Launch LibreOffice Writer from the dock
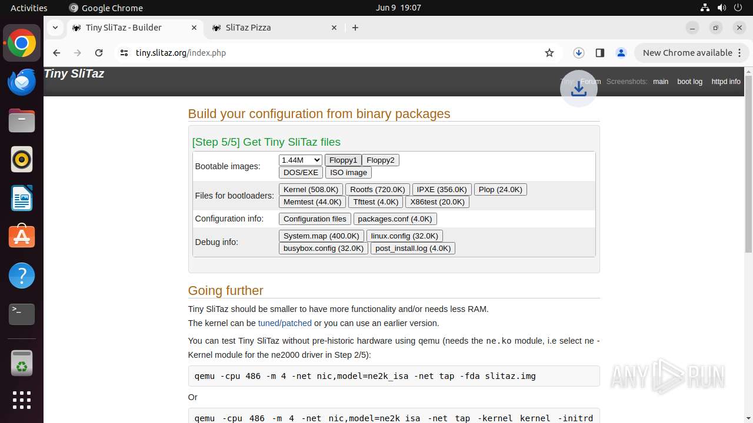Image resolution: width=753 pixels, height=423 pixels. 22,198
